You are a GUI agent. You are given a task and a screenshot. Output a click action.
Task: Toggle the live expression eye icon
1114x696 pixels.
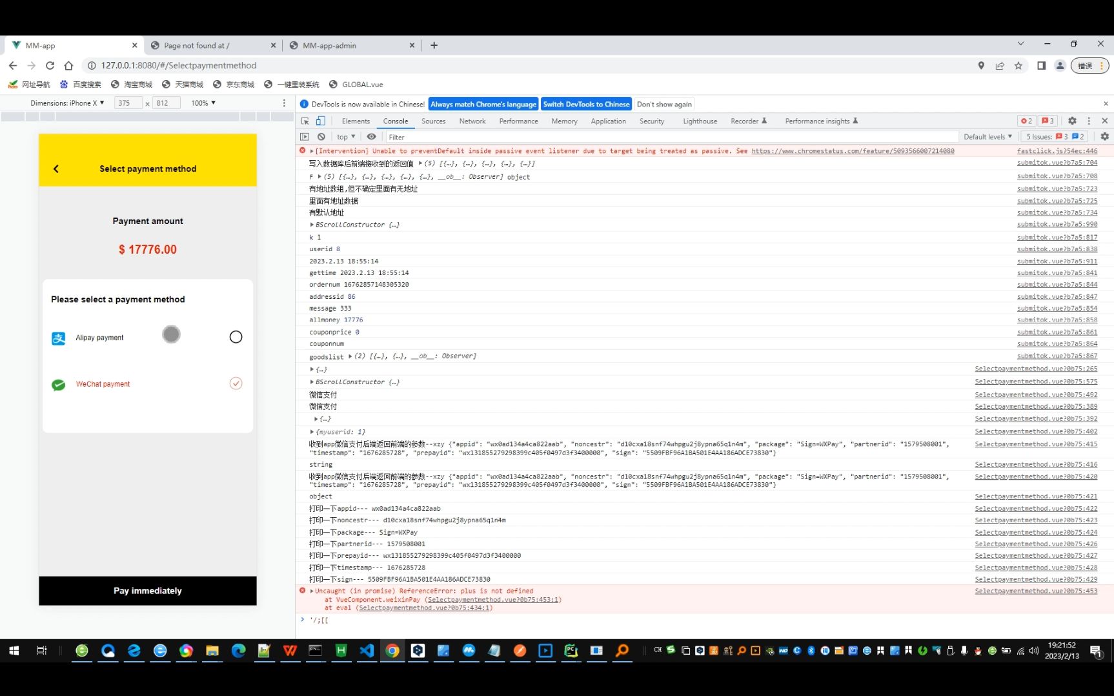[371, 137]
